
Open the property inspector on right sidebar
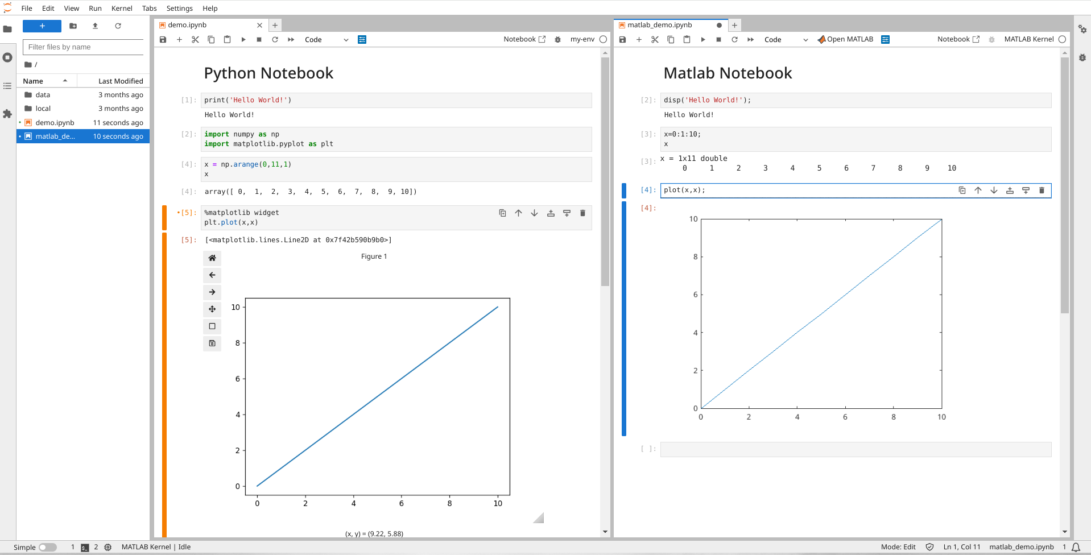pyautogui.click(x=1082, y=29)
